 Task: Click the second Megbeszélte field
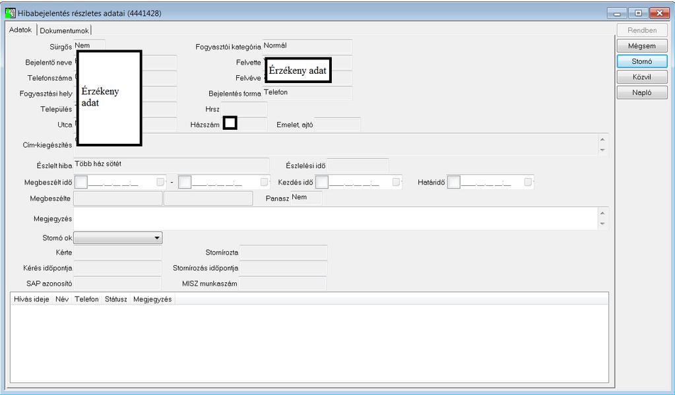pos(209,198)
